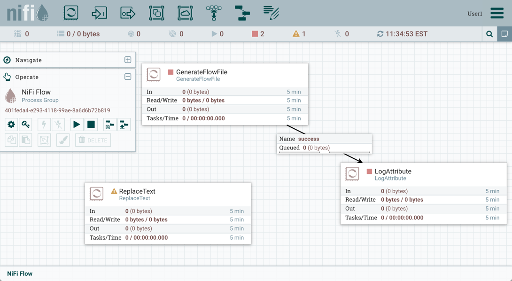This screenshot has width=512, height=281.
Task: Open the flow search magnifier
Action: pyautogui.click(x=489, y=34)
